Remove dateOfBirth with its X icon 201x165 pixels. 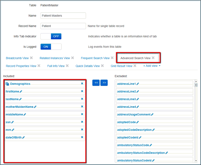(x=82, y=137)
